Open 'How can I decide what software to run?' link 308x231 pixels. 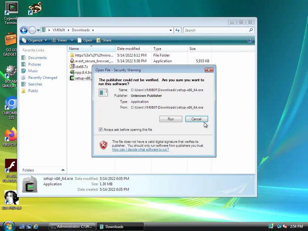click(x=141, y=149)
